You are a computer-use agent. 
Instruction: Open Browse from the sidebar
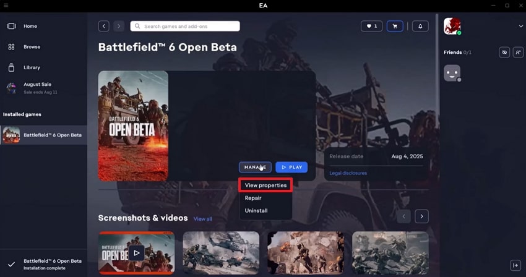coord(32,47)
